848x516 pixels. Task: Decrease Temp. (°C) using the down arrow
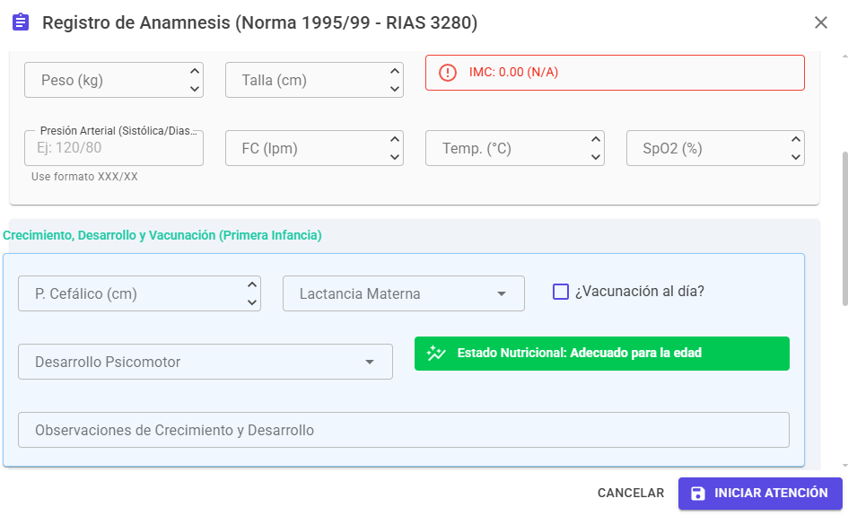coord(596,157)
